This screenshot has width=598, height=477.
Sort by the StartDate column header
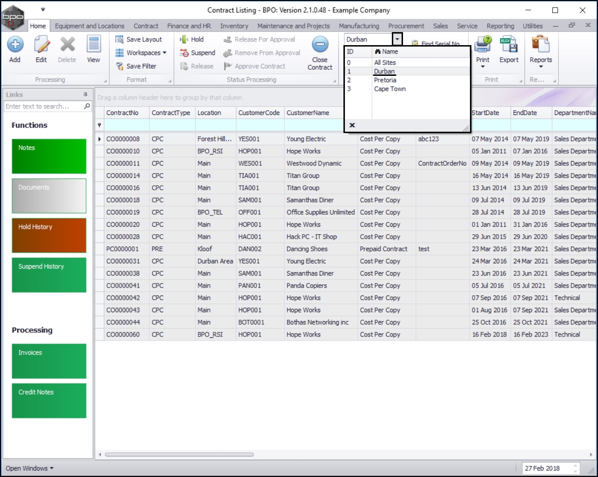490,113
